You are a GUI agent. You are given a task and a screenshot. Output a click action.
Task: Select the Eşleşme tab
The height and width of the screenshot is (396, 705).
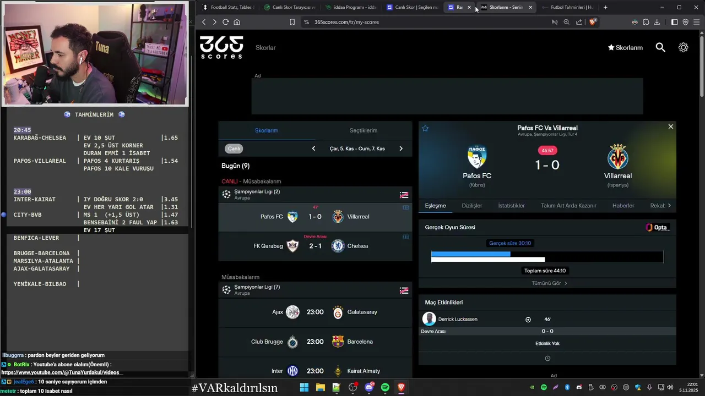435,206
